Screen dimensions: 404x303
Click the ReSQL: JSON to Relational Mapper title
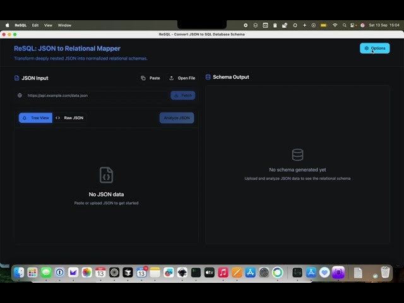[x=67, y=49]
